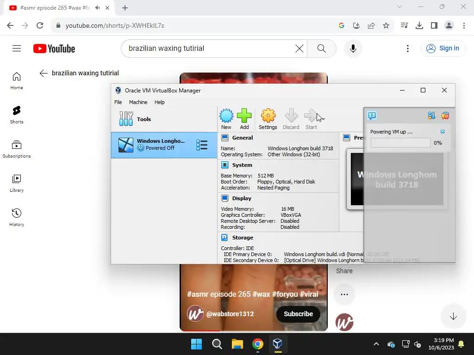
Task: Click the Powering VM up progress bar
Action: coord(400,143)
